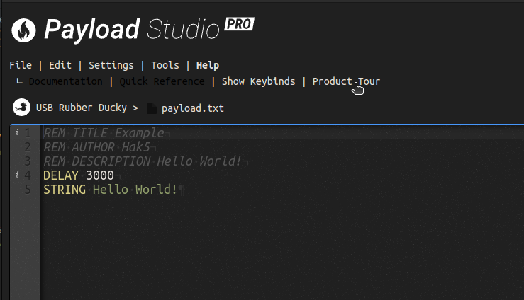Click line number 5 in the gutter

coord(28,190)
